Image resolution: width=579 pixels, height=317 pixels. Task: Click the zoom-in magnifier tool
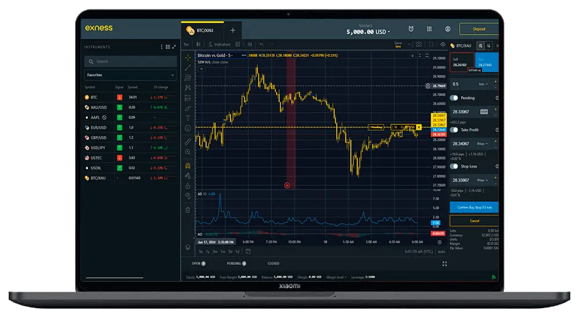[x=188, y=152]
